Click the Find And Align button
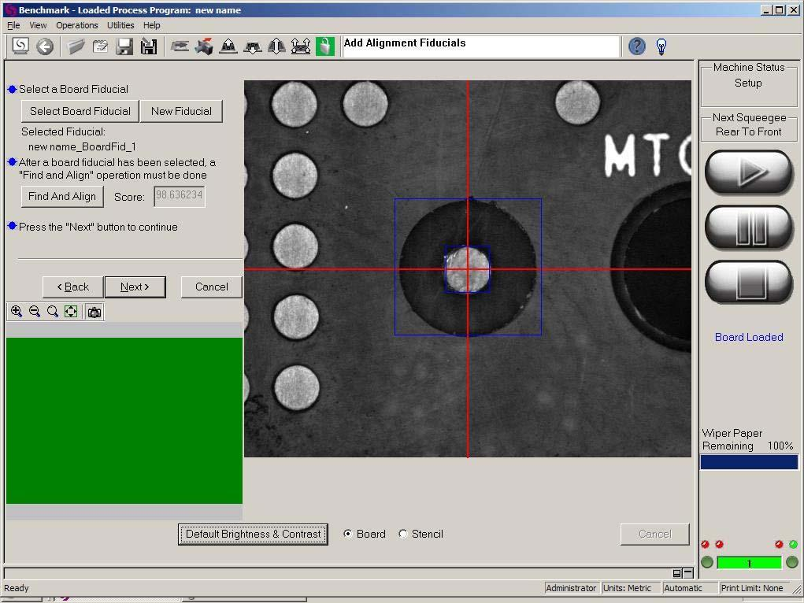This screenshot has width=804, height=603. coord(62,196)
